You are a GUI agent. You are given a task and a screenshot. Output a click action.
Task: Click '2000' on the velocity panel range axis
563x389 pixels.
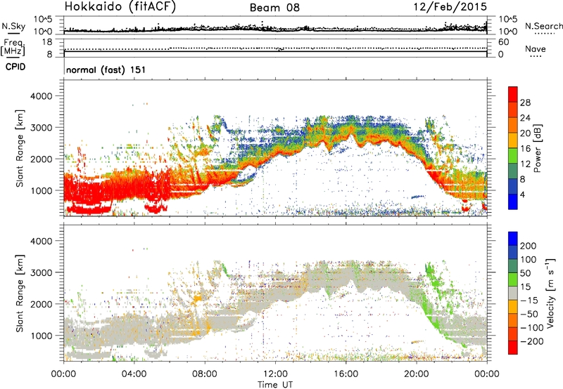coord(42,304)
